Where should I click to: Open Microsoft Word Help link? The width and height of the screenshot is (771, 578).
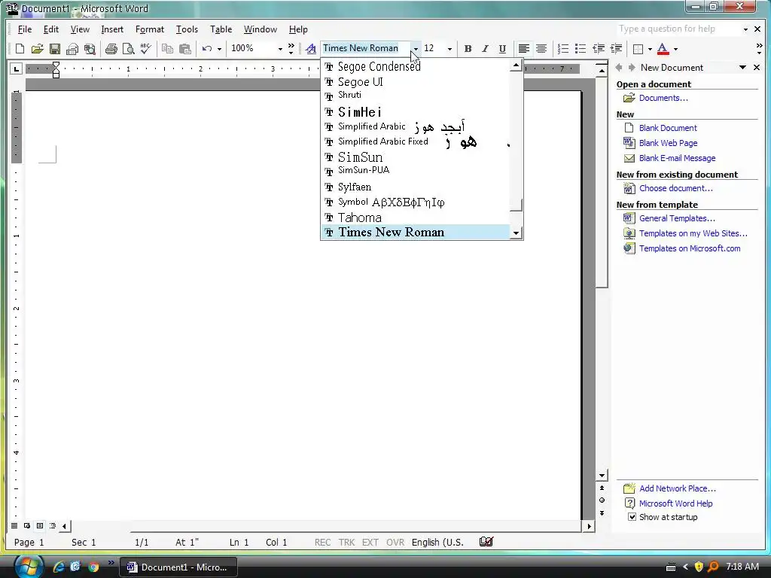675,503
